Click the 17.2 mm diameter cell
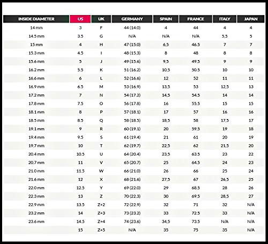This screenshot has height=244, width=268. [36, 95]
